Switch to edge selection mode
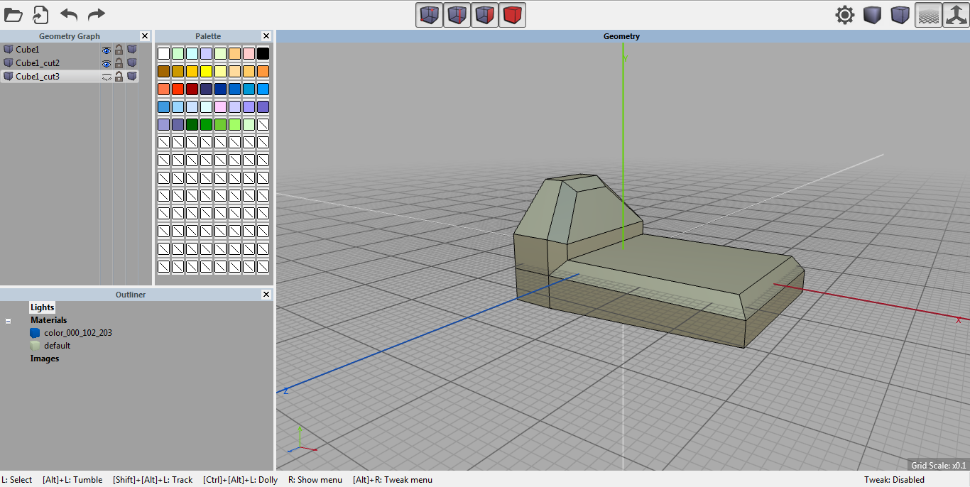 (457, 14)
